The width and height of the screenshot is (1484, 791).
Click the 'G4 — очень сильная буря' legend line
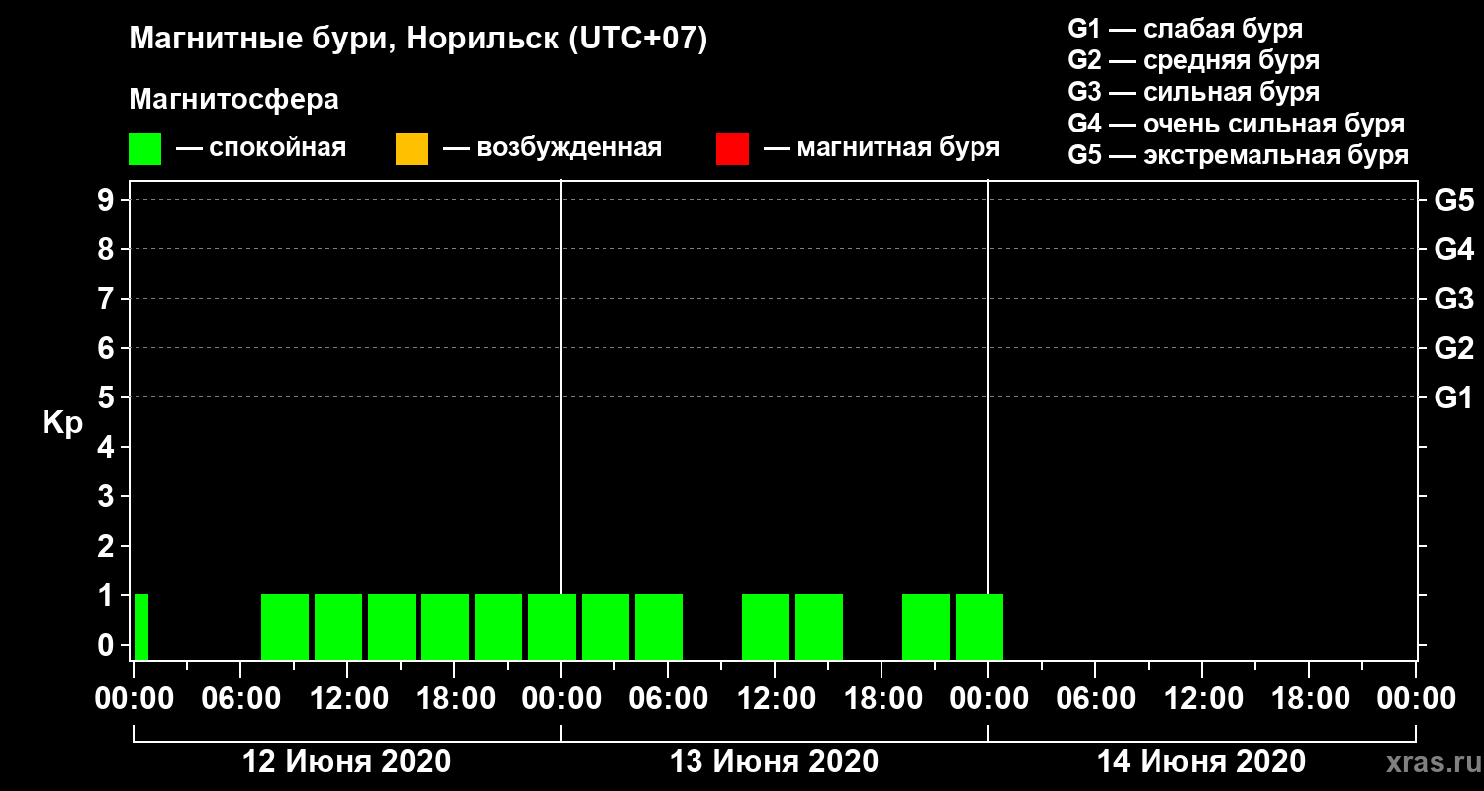[x=1237, y=124]
